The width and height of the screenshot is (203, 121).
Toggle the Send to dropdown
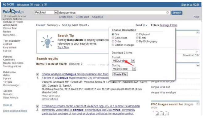141,25
